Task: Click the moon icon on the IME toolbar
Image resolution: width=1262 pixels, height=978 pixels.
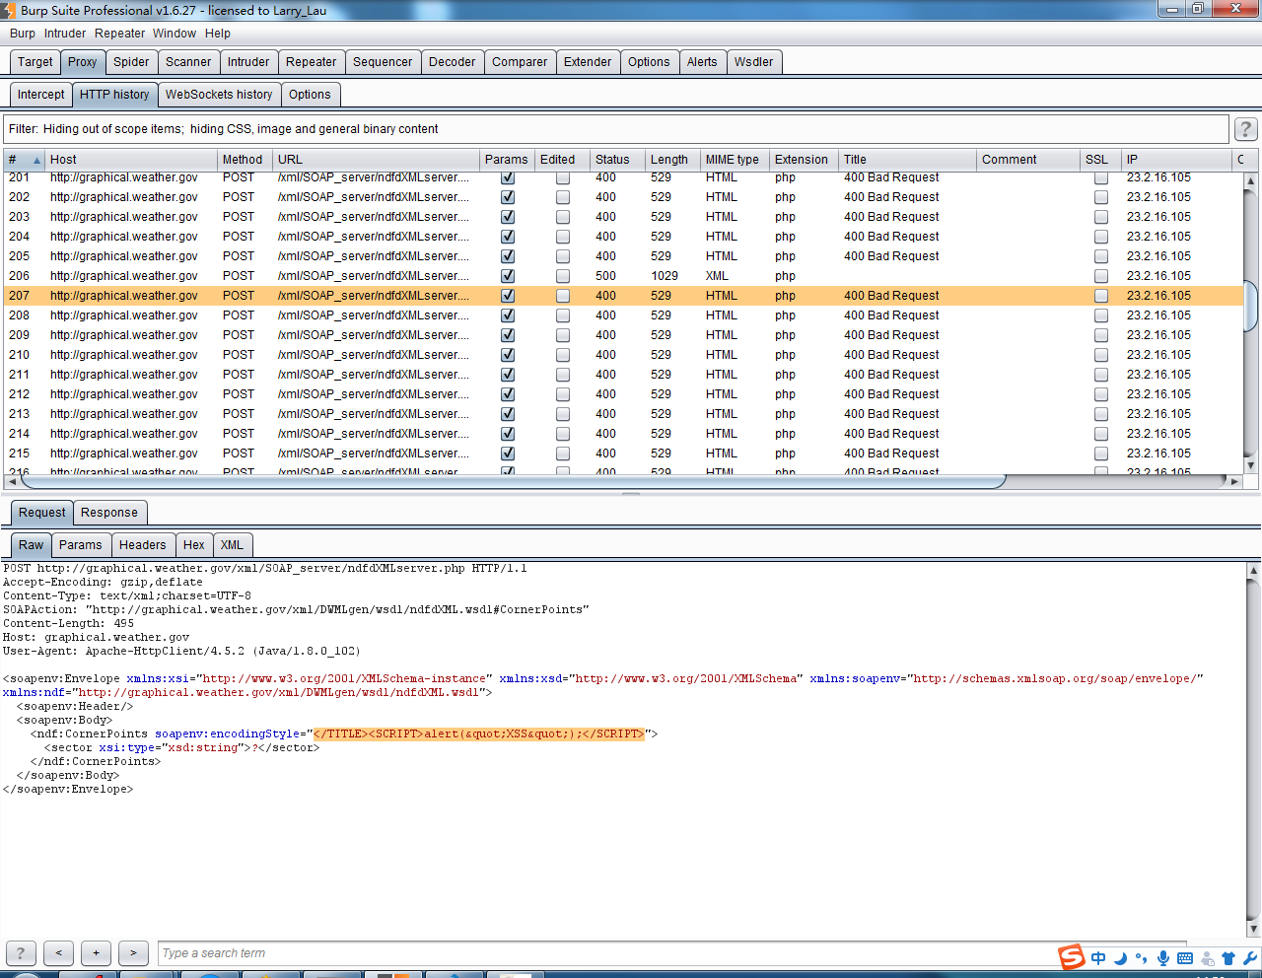Action: [x=1121, y=957]
